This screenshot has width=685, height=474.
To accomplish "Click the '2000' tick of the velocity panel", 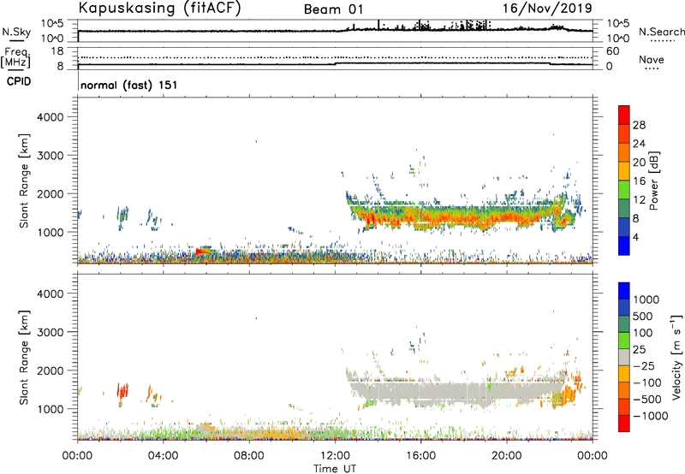I will [50, 370].
